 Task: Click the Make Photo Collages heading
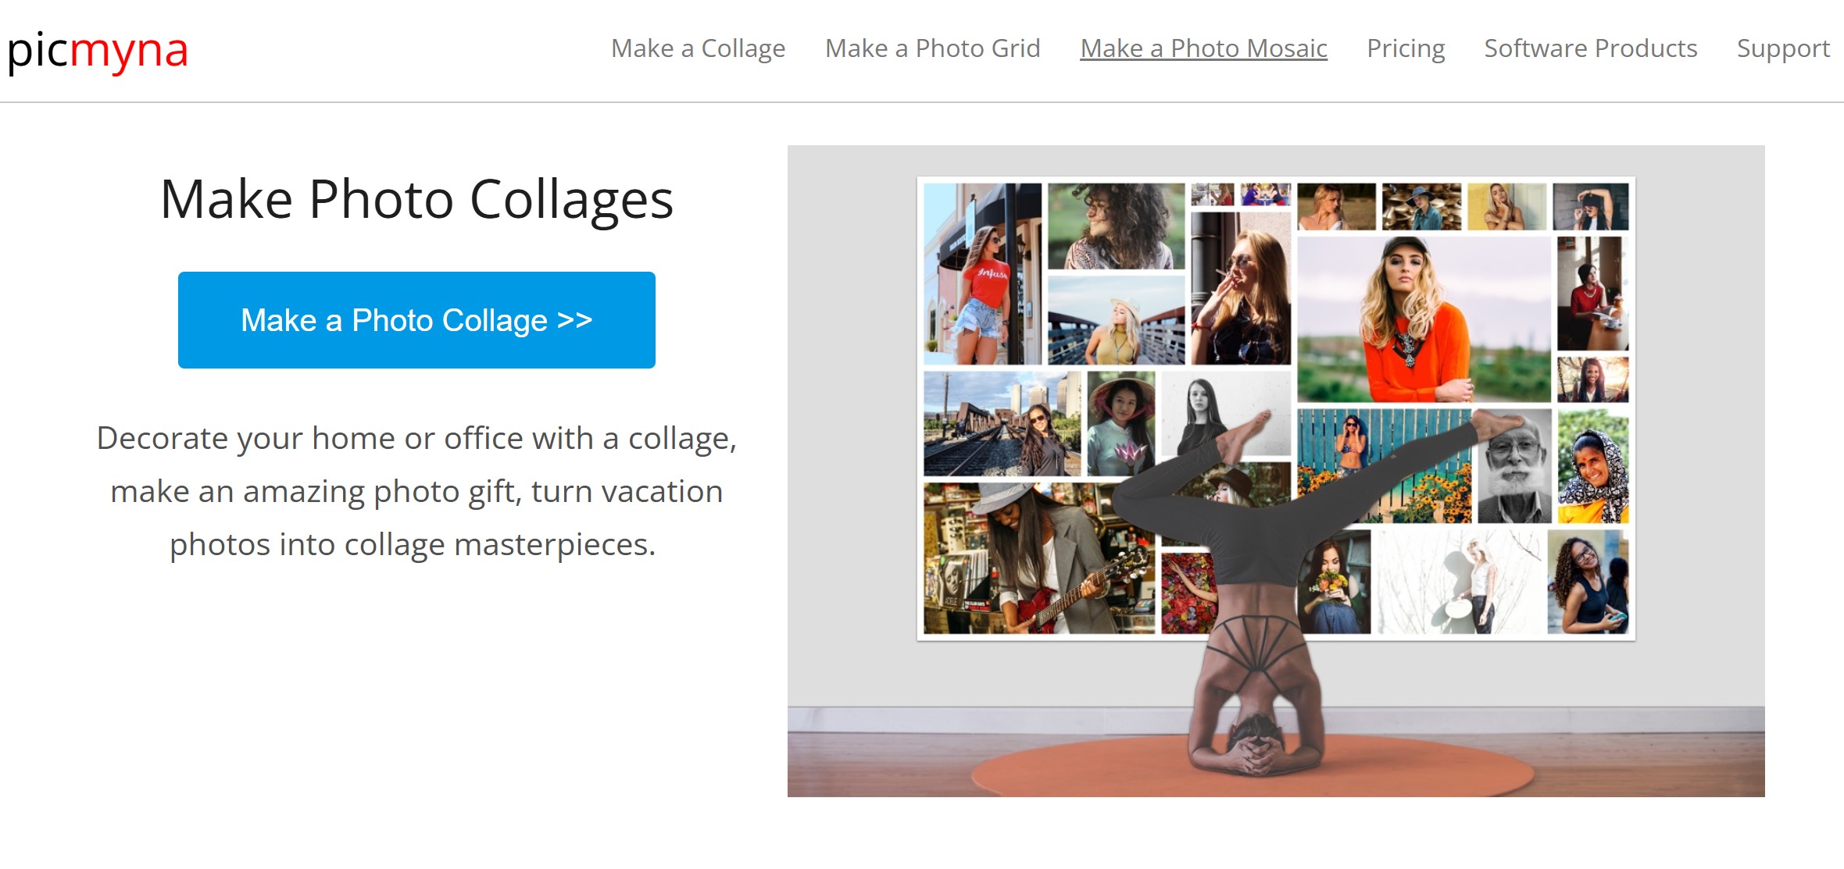[x=416, y=200]
